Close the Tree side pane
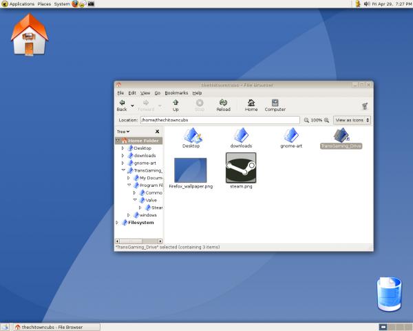413x331 pixels. (157, 131)
